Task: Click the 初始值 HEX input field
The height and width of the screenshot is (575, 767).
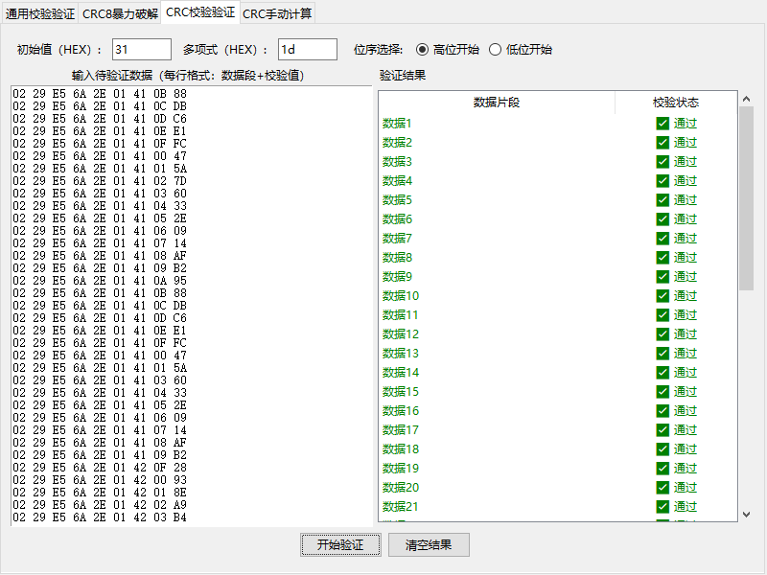Action: [x=141, y=50]
